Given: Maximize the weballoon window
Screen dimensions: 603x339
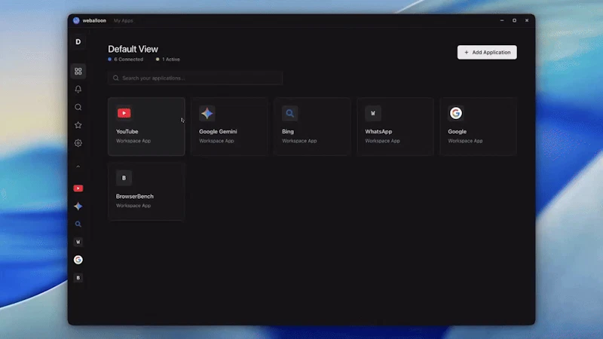Looking at the screenshot, I should (514, 20).
